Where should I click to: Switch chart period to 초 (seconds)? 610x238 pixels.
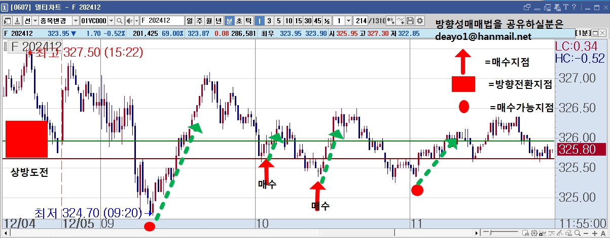tap(238, 21)
